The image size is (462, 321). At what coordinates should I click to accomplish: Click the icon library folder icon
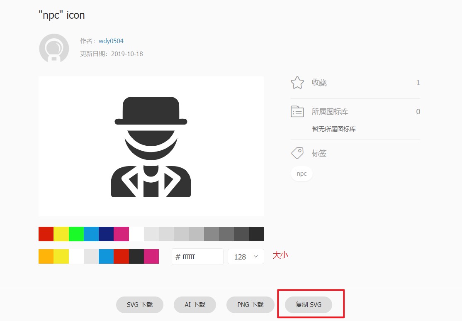tap(297, 111)
